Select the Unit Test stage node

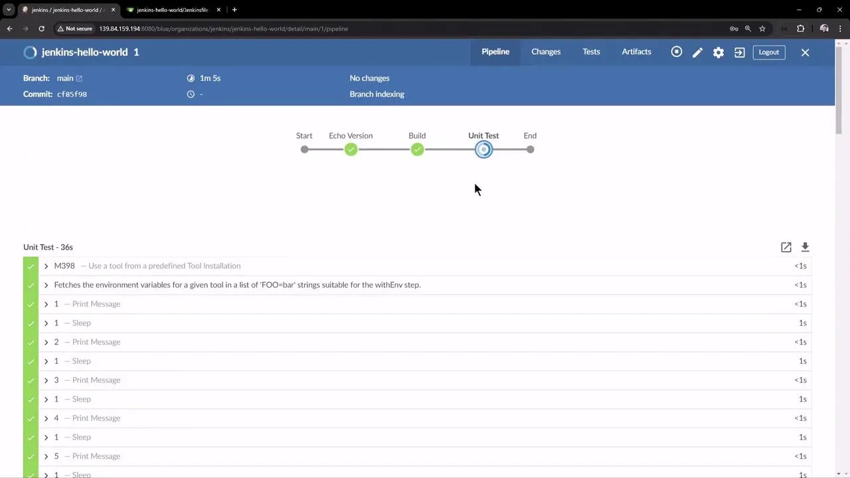click(x=483, y=149)
